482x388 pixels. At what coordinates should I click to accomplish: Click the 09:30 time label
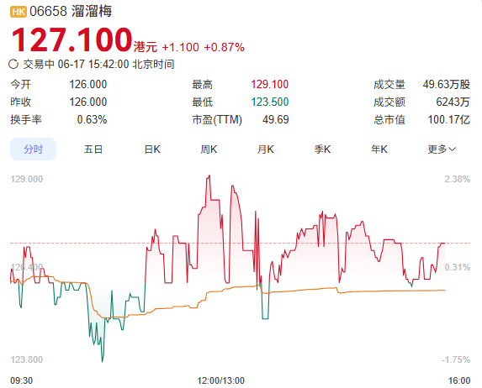[22, 380]
